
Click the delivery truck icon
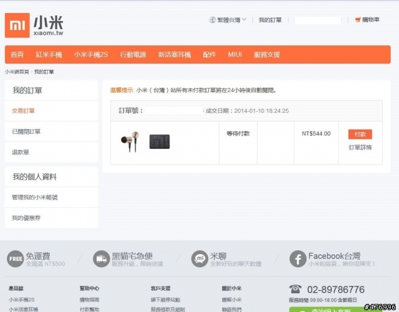coord(101,259)
